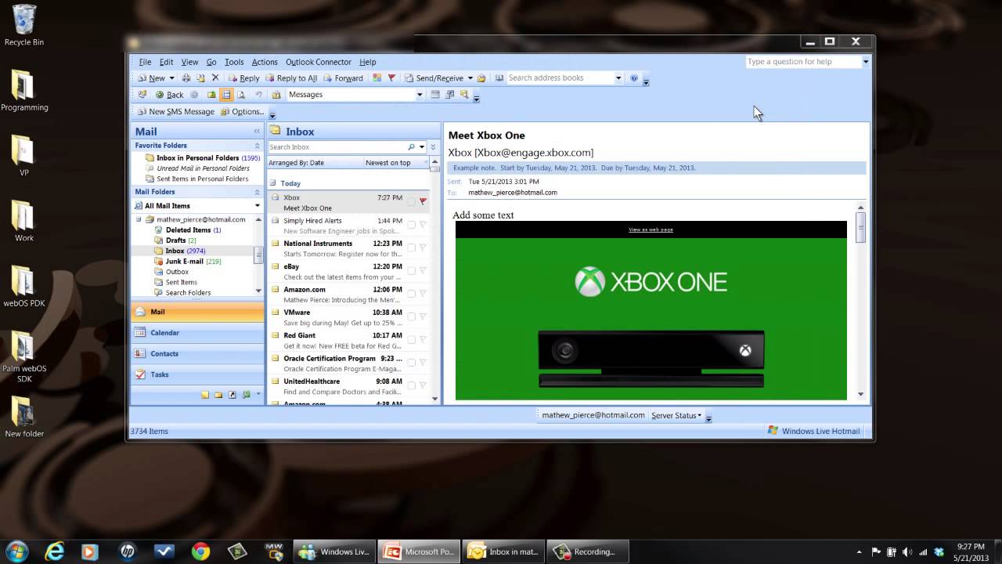Image resolution: width=1002 pixels, height=564 pixels.
Task: Click the Print icon in the toolbar
Action: coord(186,78)
